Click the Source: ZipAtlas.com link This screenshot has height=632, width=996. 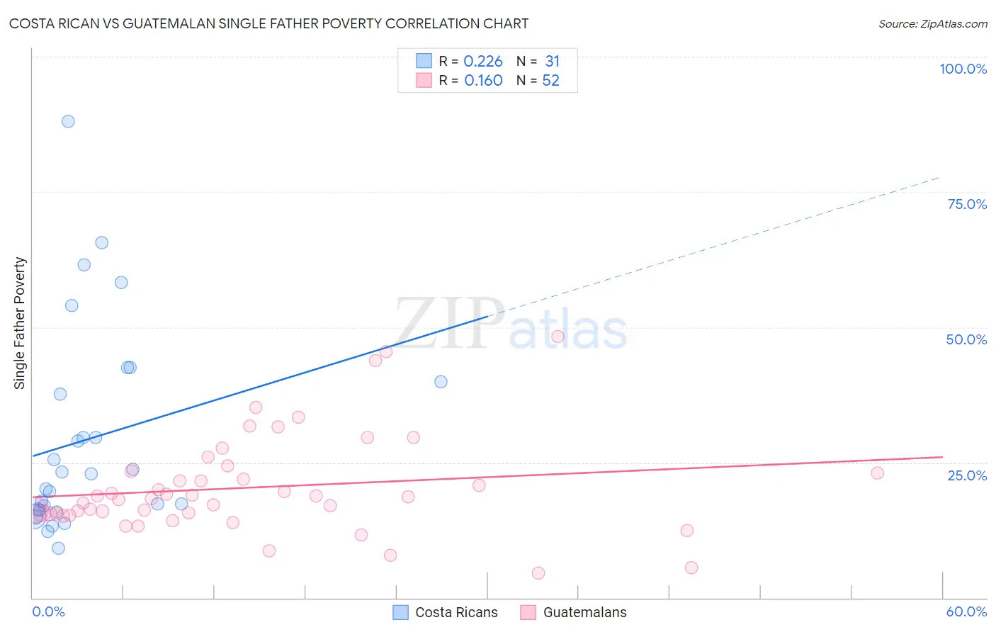tap(932, 24)
